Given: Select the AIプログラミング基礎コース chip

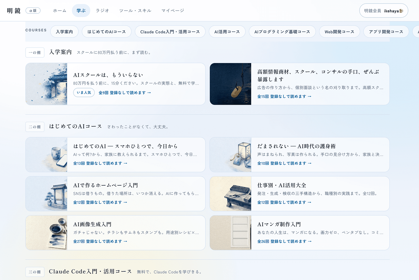Looking at the screenshot, I should point(282,32).
